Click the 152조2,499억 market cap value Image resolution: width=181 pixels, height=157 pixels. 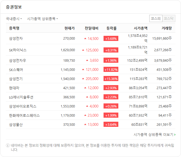coord(137,60)
